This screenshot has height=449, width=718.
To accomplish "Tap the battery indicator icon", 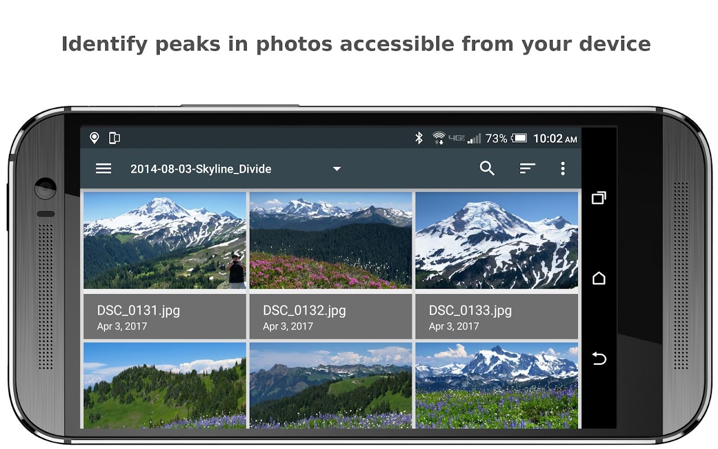I will tap(519, 138).
